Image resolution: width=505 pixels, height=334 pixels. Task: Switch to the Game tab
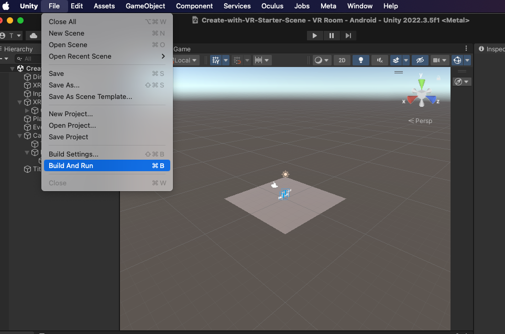coord(182,49)
